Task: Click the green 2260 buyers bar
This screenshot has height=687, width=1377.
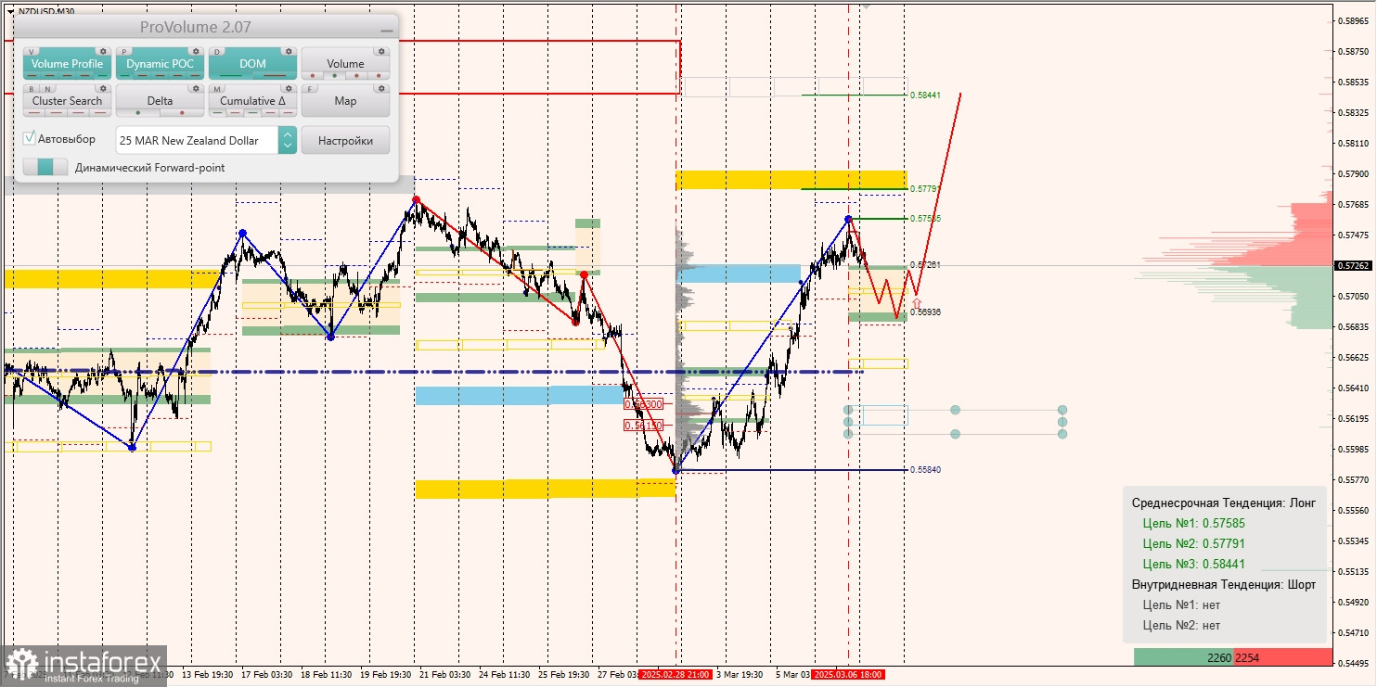Action: click(1183, 657)
